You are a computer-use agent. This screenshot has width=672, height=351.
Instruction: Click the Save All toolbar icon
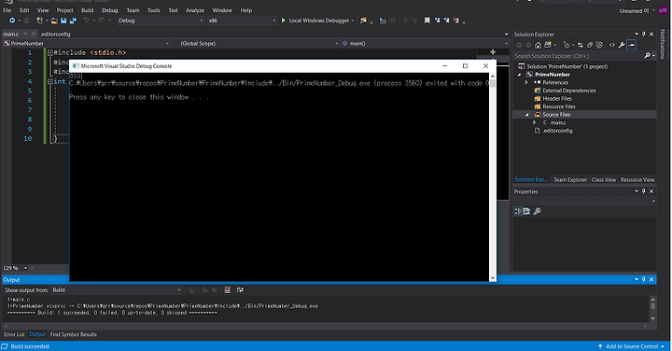click(74, 21)
